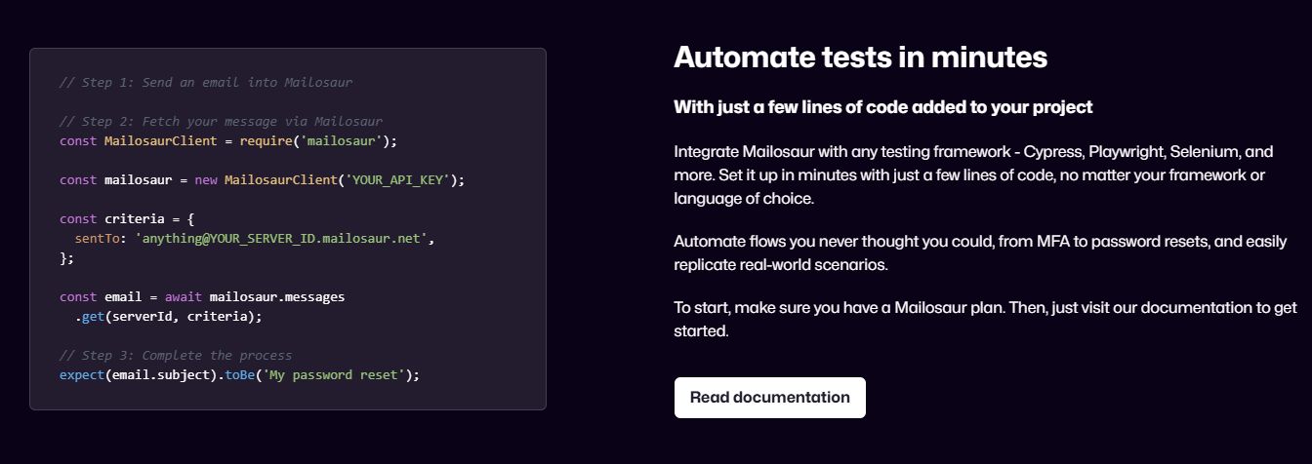1312x464 pixels.
Task: Click the paragraph starting "Automate flows you never"
Action: point(979,252)
